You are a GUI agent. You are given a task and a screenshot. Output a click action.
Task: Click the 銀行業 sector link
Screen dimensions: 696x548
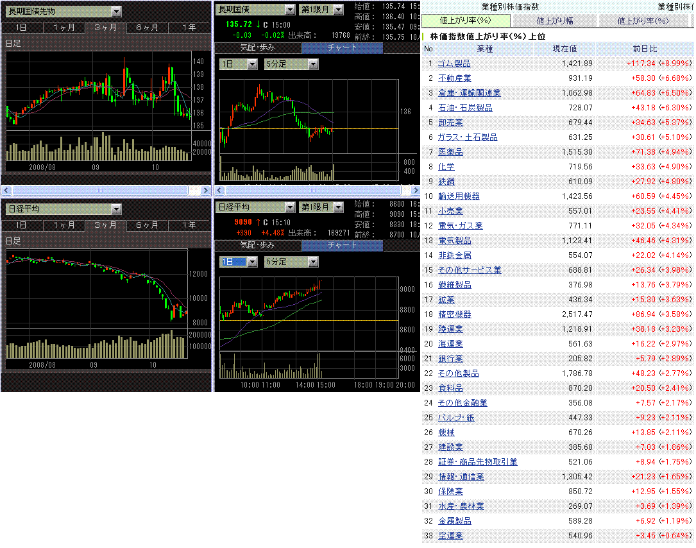pos(450,359)
